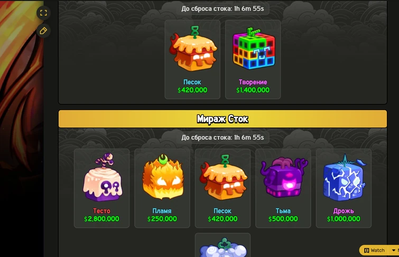Select the Песок fruit image in top stock
Screen dimensions: 399x257
pyautogui.click(x=193, y=49)
